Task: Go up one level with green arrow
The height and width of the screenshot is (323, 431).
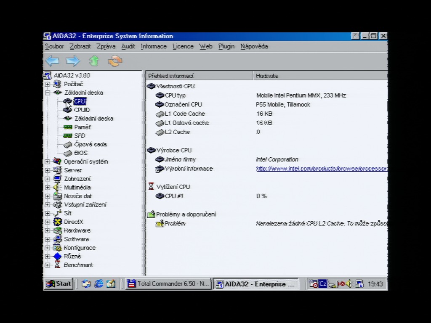Action: coord(94,61)
